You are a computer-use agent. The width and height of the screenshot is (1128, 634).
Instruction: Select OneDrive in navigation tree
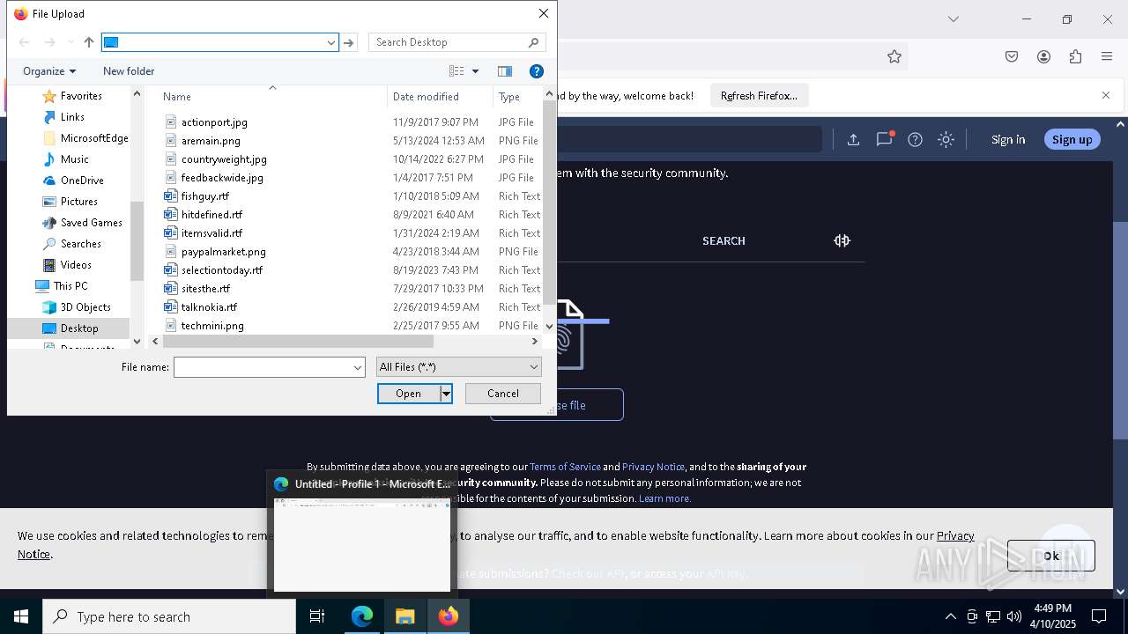82,181
